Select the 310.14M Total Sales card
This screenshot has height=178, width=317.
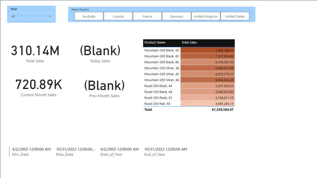(x=35, y=53)
